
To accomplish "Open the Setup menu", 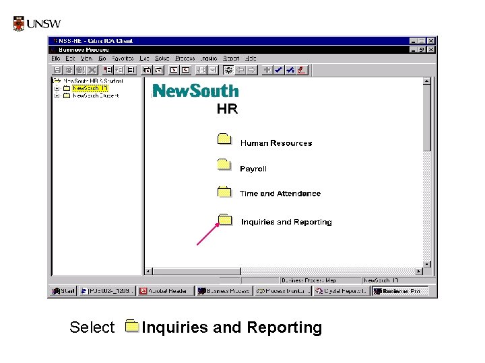I will (x=162, y=58).
